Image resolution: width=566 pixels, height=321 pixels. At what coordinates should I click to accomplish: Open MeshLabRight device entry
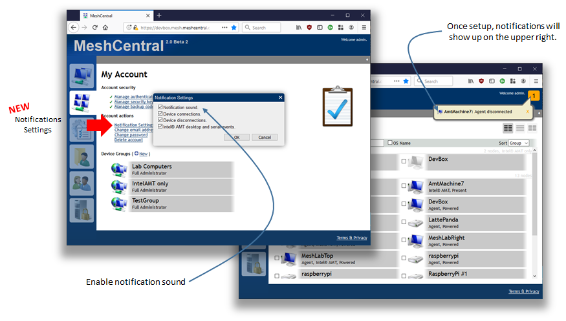(x=475, y=241)
